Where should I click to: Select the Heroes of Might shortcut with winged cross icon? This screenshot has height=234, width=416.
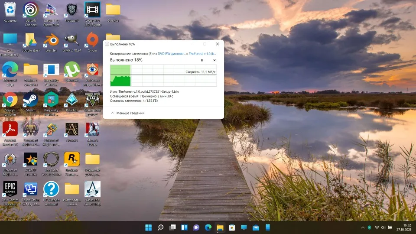coord(10,164)
